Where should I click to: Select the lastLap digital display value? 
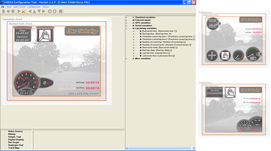[x=92, y=82]
